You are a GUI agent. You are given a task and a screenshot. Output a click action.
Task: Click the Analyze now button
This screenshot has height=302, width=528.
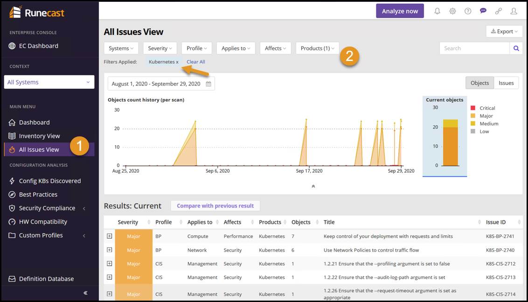(x=400, y=11)
